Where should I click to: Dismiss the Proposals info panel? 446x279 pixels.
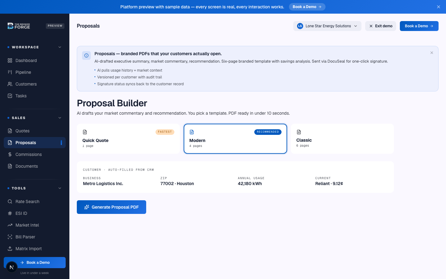coord(432,53)
